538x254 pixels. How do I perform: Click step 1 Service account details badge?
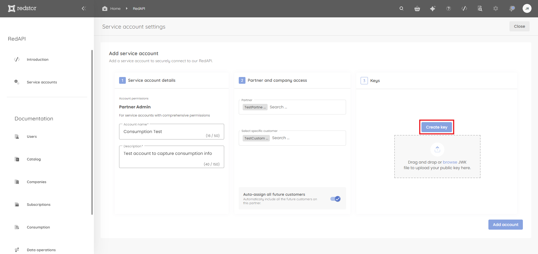(122, 80)
